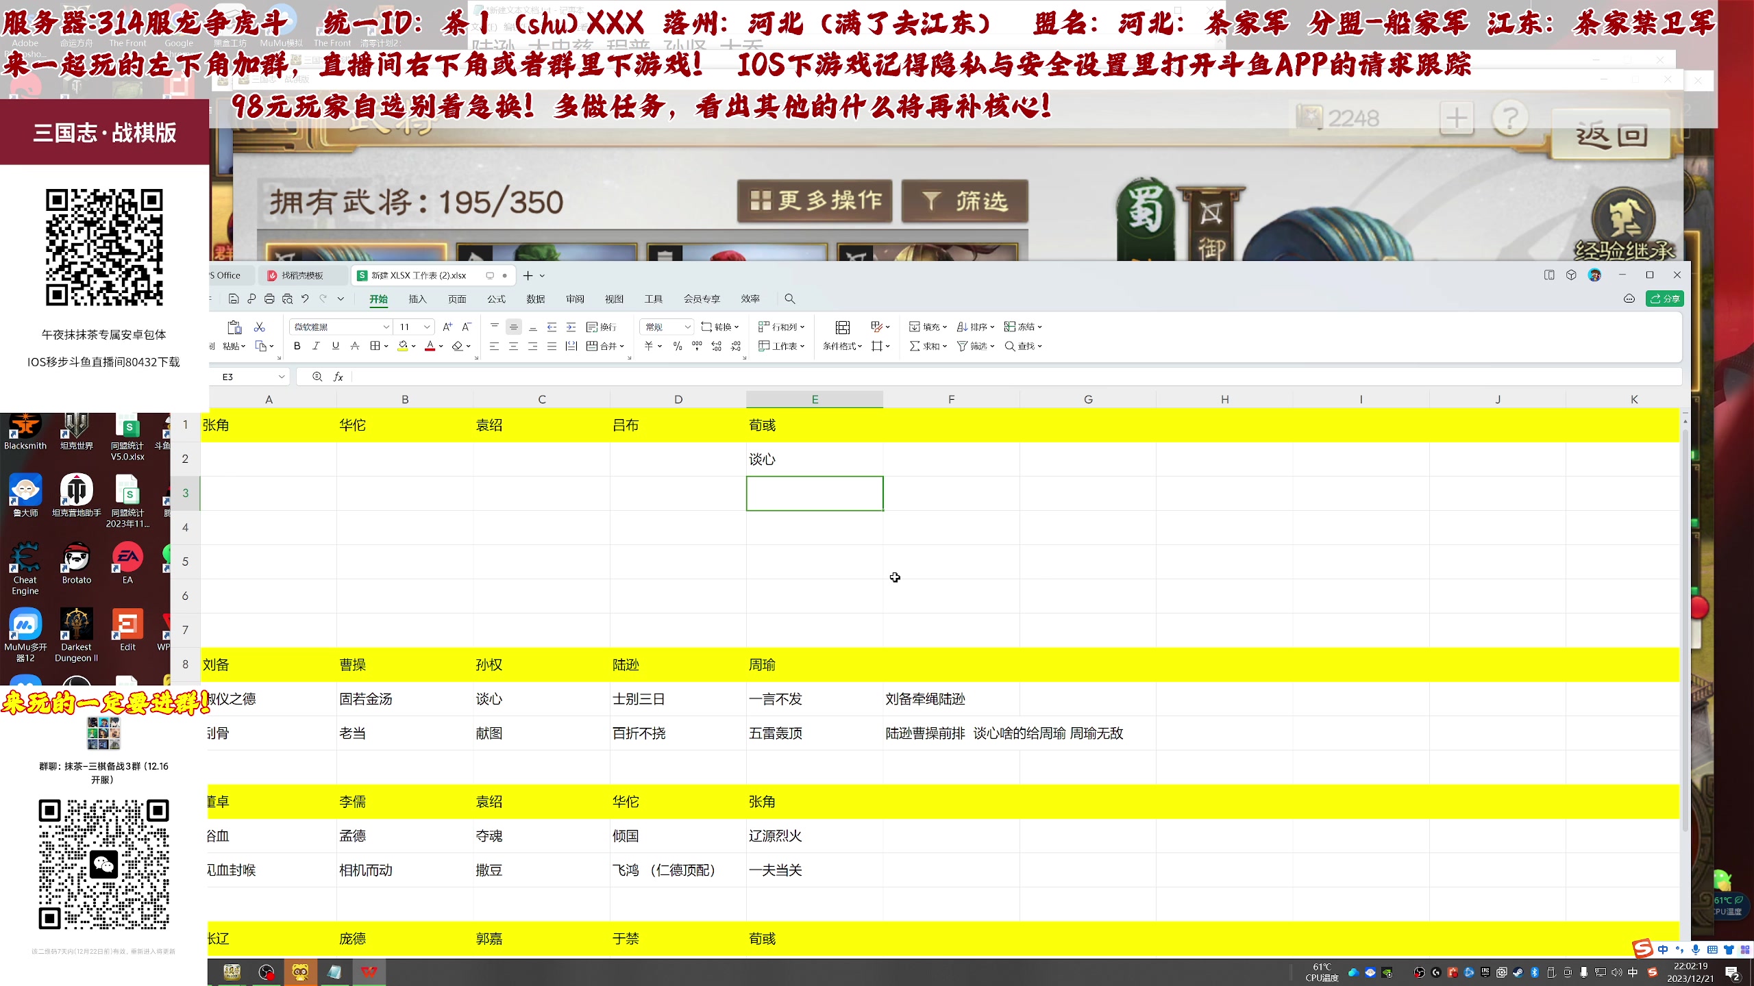
Task: Click the thousands separator icon
Action: tap(697, 346)
